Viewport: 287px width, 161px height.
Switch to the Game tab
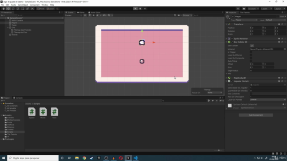81,13
